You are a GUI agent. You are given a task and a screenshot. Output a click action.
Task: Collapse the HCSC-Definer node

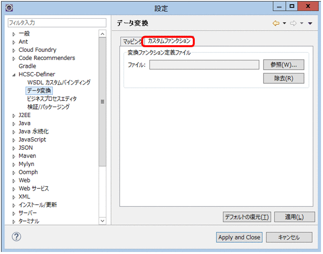(x=14, y=75)
